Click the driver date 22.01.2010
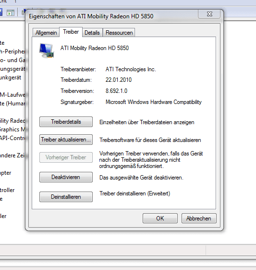Screen dimensions: 256x270 tap(119, 80)
